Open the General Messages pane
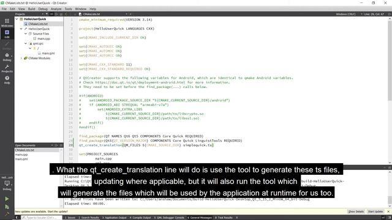 click(x=200, y=218)
